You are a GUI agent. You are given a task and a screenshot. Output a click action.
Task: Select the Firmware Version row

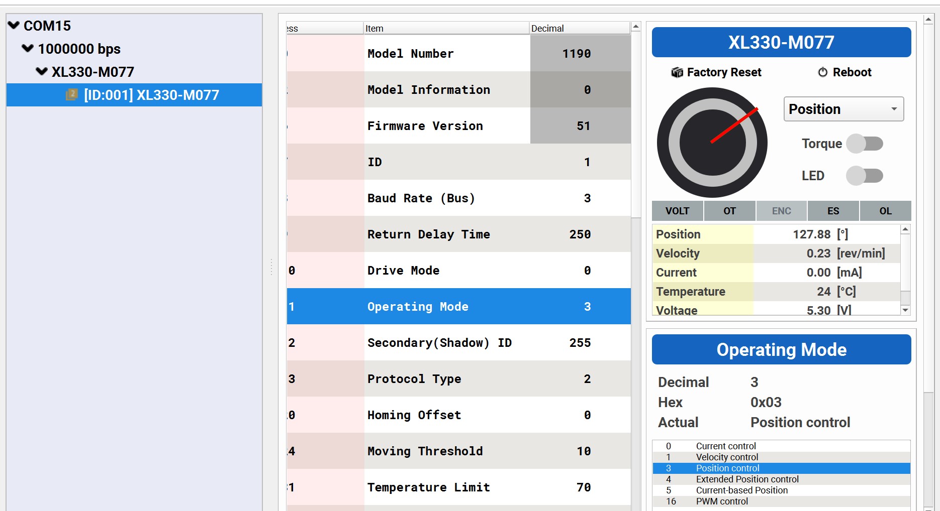pyautogui.click(x=458, y=125)
